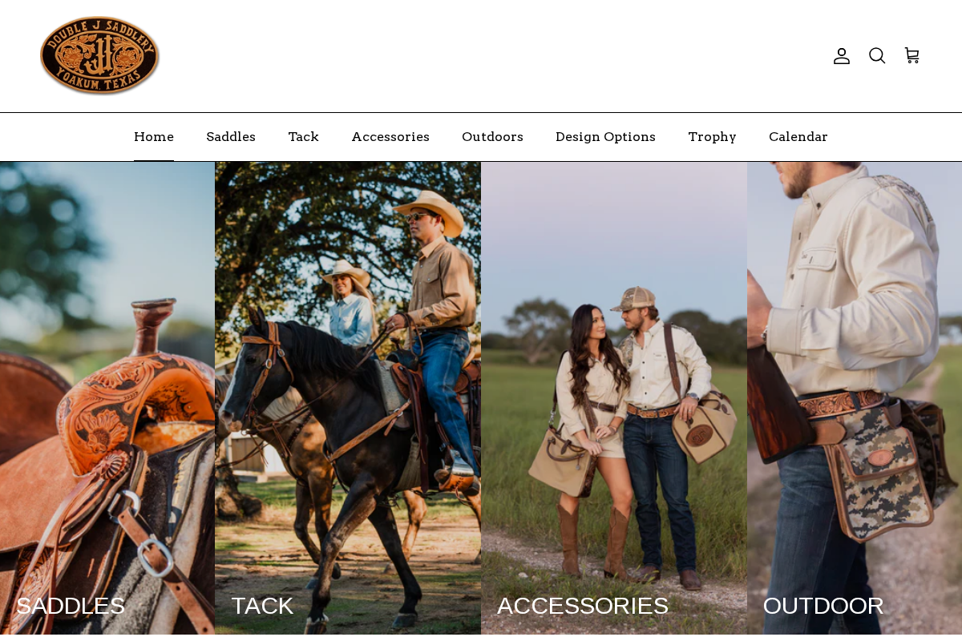Screen dimensions: 962x641
Task: Open the Calendar navigation item
Action: [798, 136]
